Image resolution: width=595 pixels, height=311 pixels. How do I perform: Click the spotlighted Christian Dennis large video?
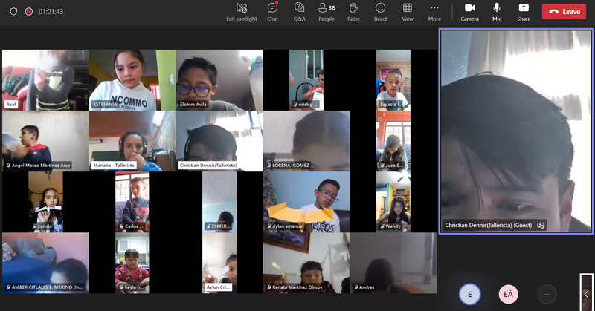pyautogui.click(x=516, y=131)
